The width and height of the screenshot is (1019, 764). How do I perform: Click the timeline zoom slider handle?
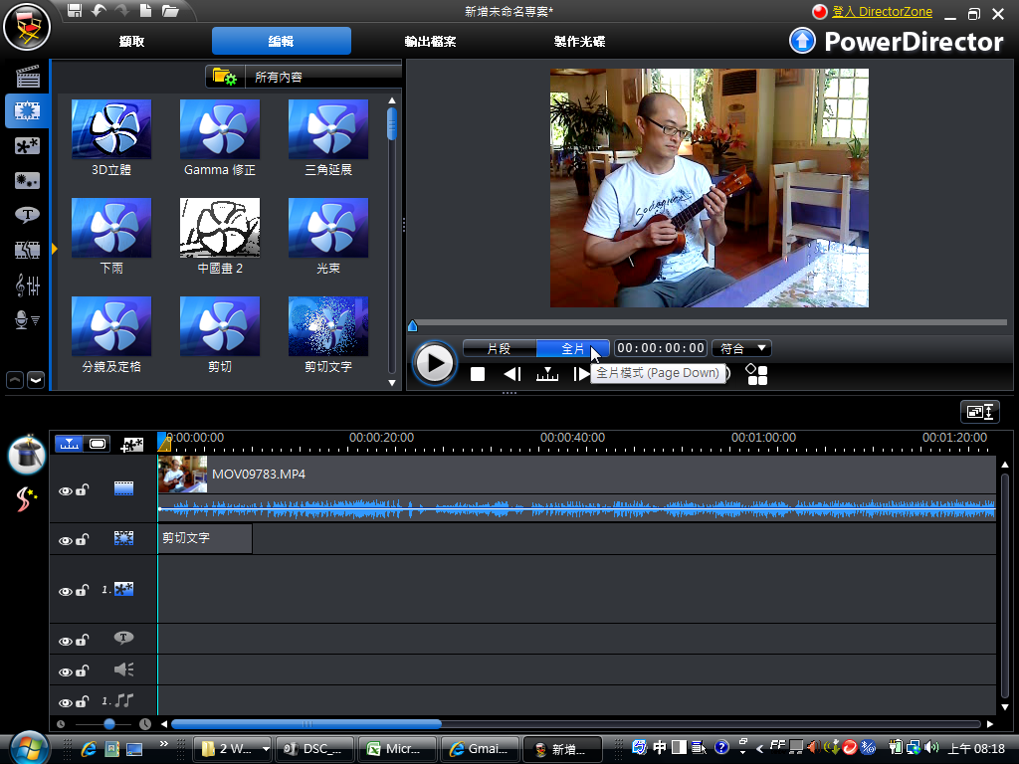(109, 724)
